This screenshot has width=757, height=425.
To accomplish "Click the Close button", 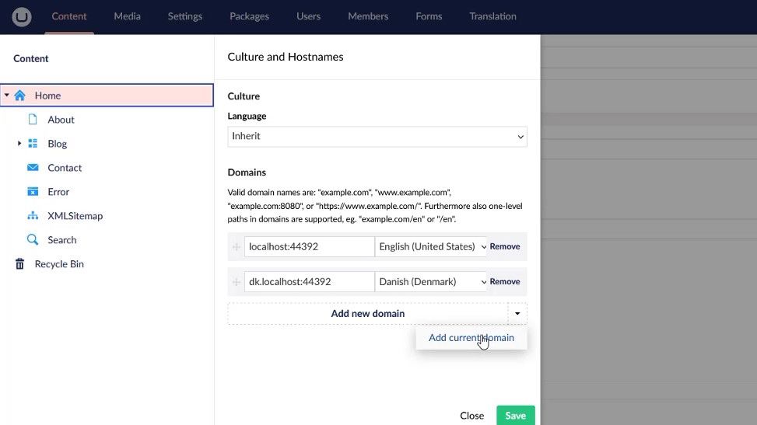I will (471, 416).
